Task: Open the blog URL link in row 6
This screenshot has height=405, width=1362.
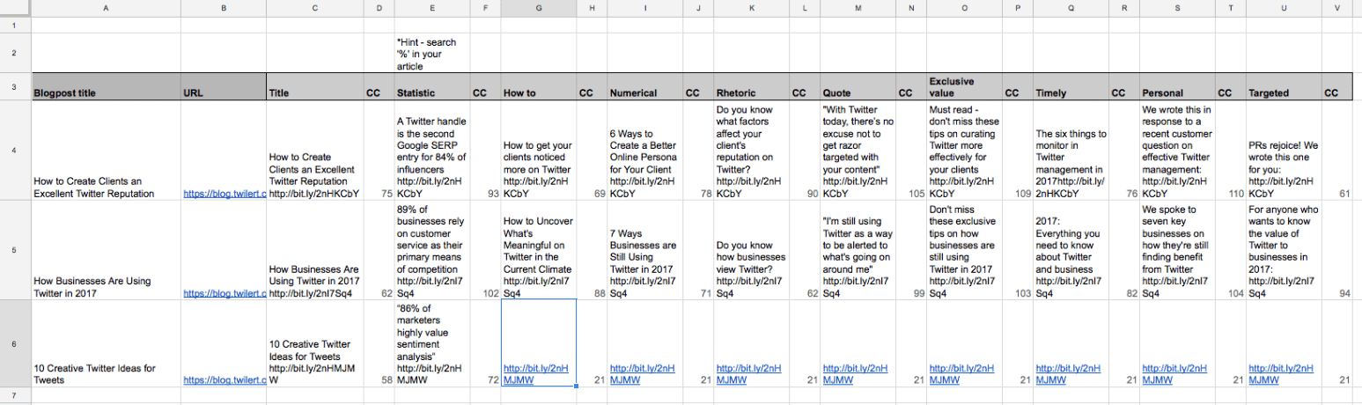Action: click(224, 379)
